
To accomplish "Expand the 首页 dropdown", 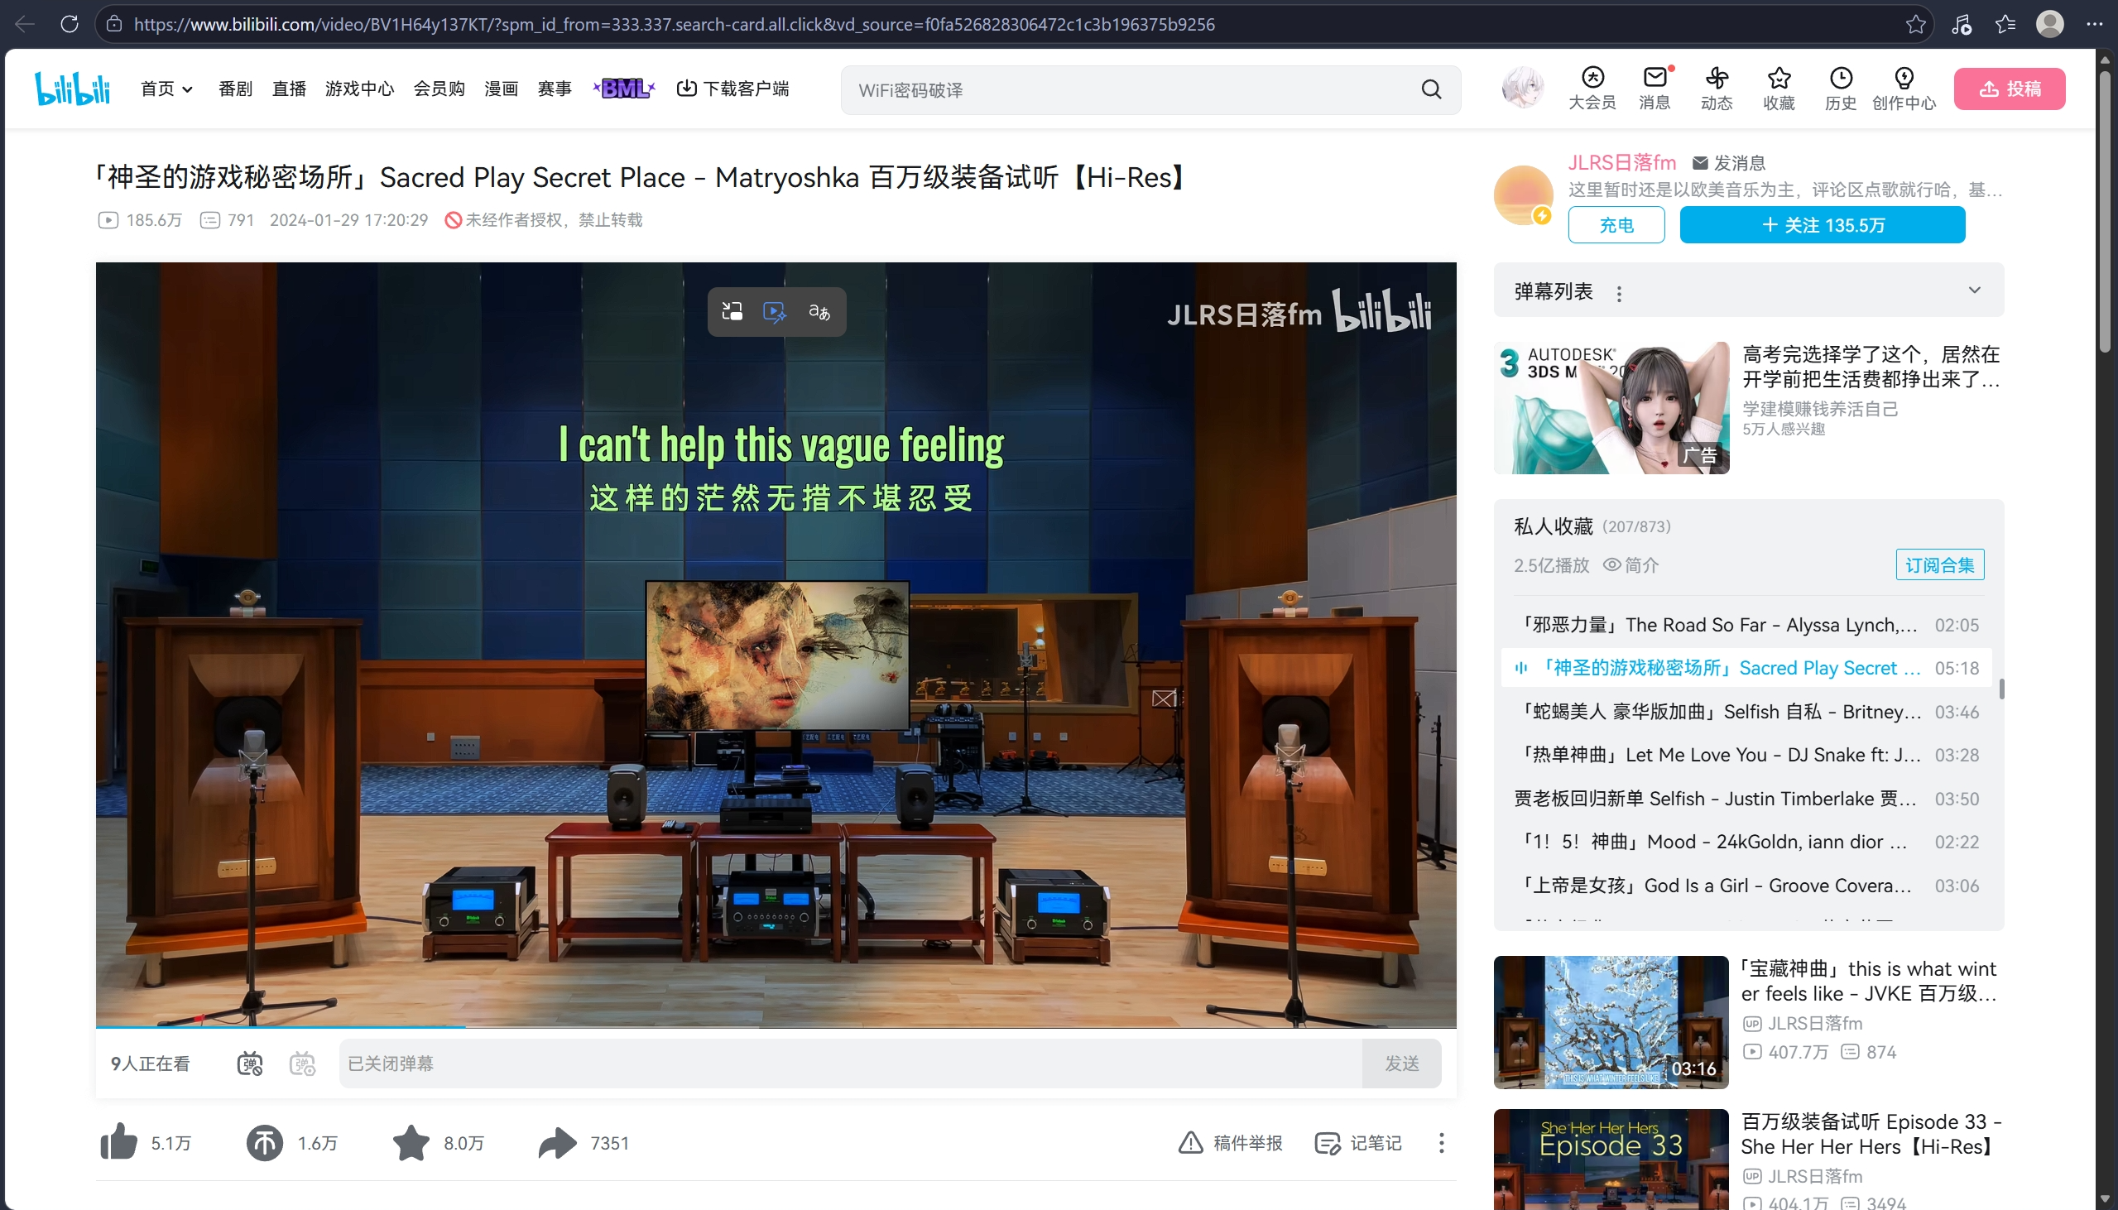I will 166,89.
